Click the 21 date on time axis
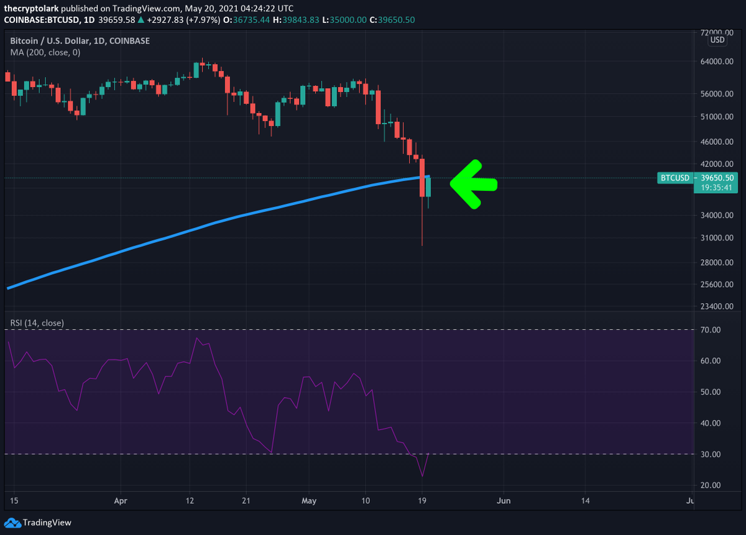This screenshot has width=746, height=535. click(246, 500)
